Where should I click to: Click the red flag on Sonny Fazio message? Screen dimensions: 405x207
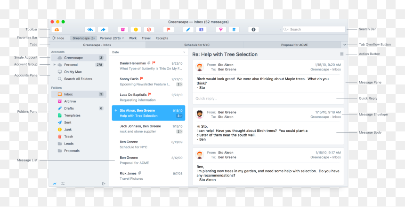142,78
